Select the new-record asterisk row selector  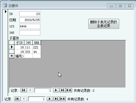[x=12, y=56]
